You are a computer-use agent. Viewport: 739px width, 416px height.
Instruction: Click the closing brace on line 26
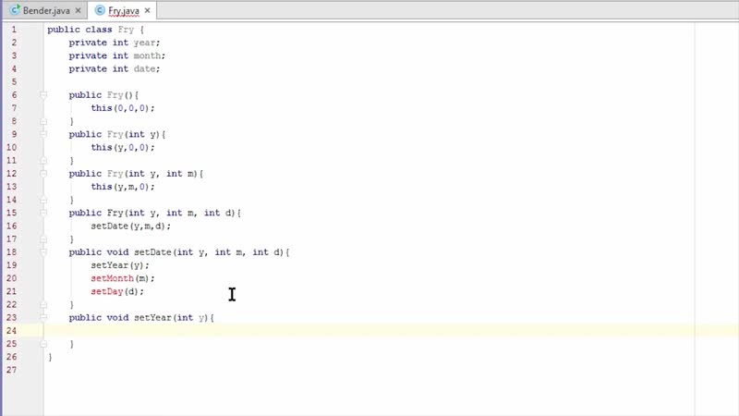(x=50, y=357)
